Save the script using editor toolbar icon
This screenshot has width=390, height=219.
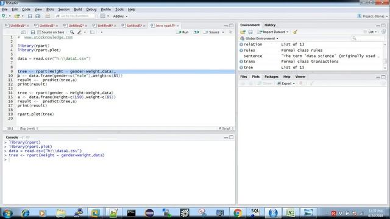coord(32,32)
